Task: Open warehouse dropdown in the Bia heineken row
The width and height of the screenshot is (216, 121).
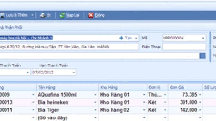Action: [x=144, y=102]
